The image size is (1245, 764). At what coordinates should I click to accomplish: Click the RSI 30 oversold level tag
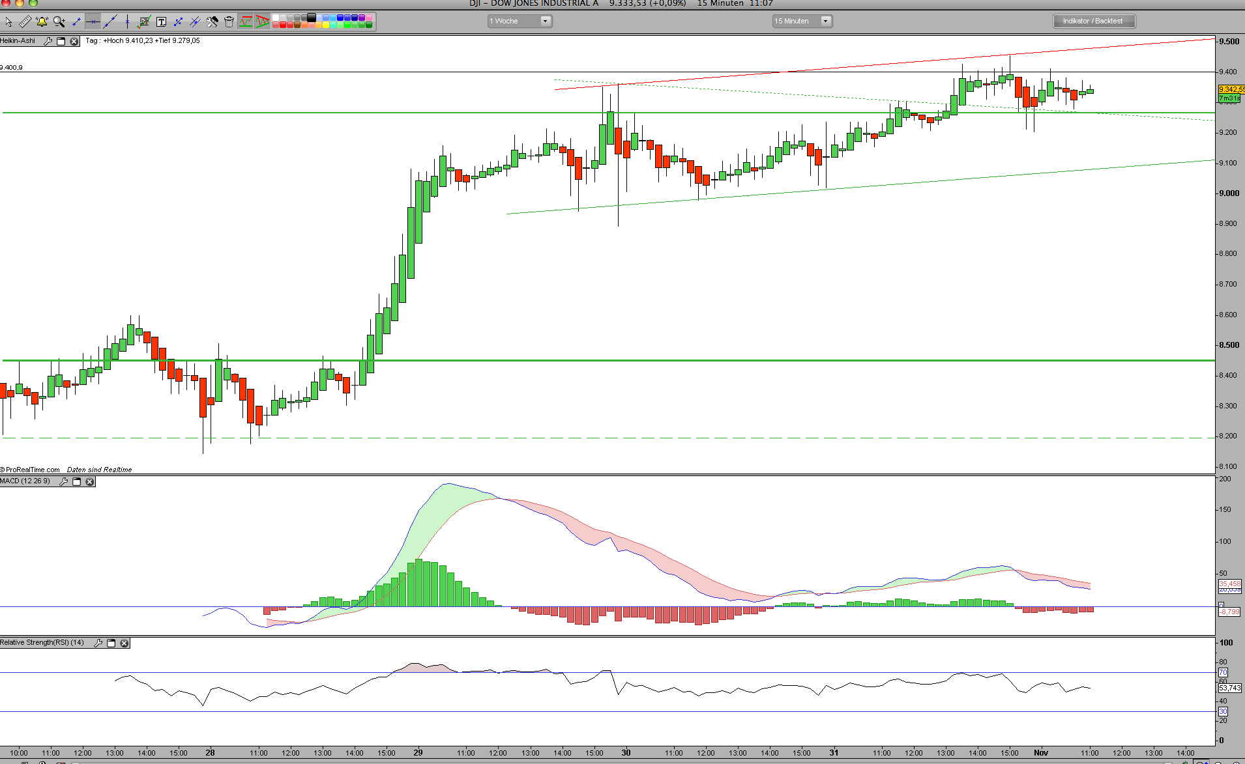[x=1223, y=711]
